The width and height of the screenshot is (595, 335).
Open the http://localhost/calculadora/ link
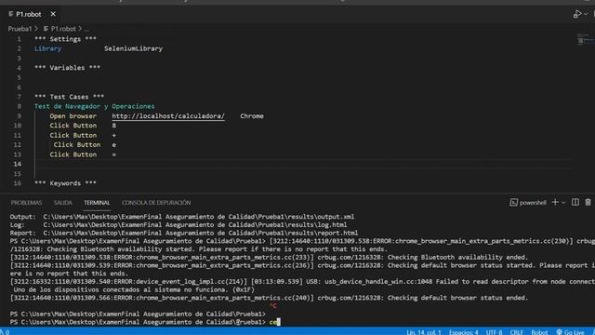pyautogui.click(x=168, y=115)
